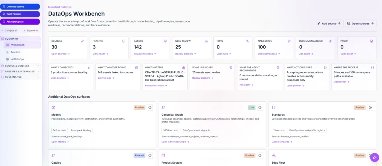Click the WHAT MATTERS card icon
This screenshot has width=382, height=166.
click(184, 68)
